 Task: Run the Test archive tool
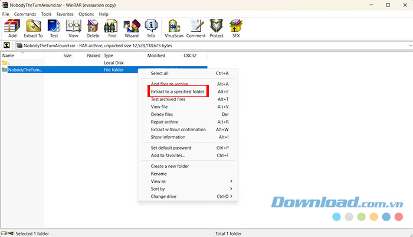[x=54, y=28]
